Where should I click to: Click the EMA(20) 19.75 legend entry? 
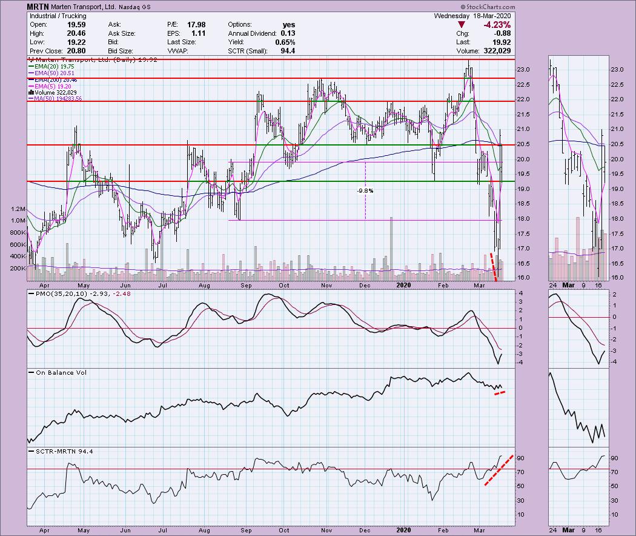coord(51,67)
